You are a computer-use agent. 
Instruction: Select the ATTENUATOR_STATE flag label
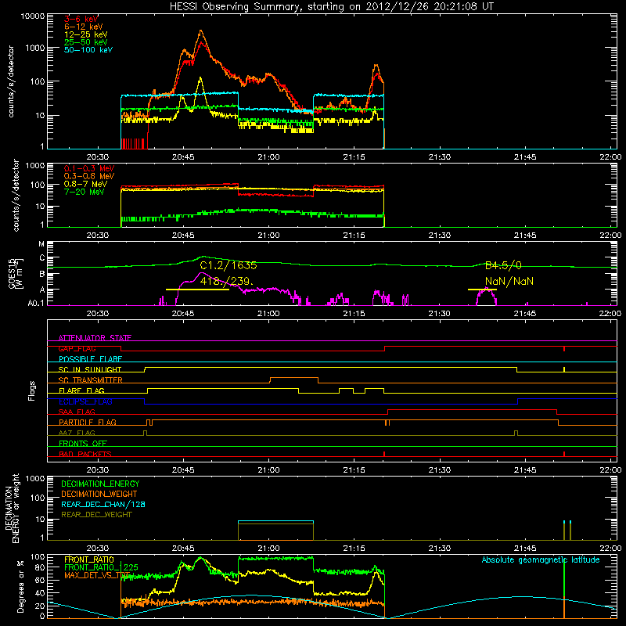tap(95, 338)
